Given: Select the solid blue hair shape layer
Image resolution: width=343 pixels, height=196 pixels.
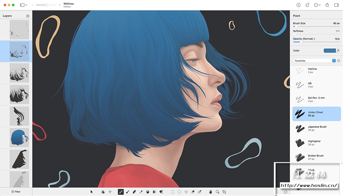Looking at the screenshot, I should (19, 138).
